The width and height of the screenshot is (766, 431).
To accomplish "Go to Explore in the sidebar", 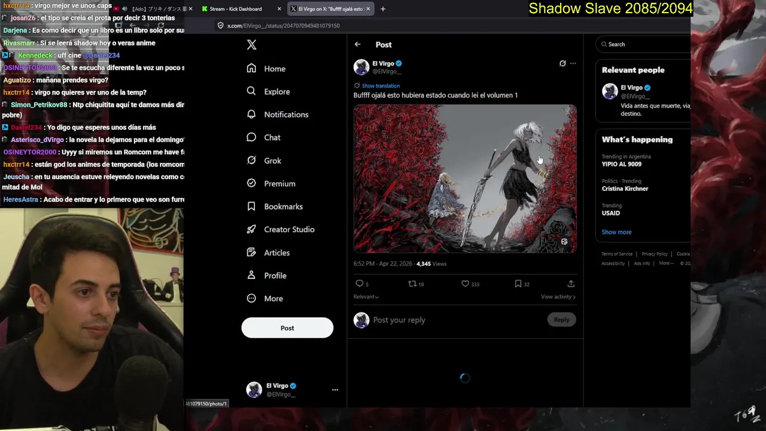I will click(x=268, y=92).
